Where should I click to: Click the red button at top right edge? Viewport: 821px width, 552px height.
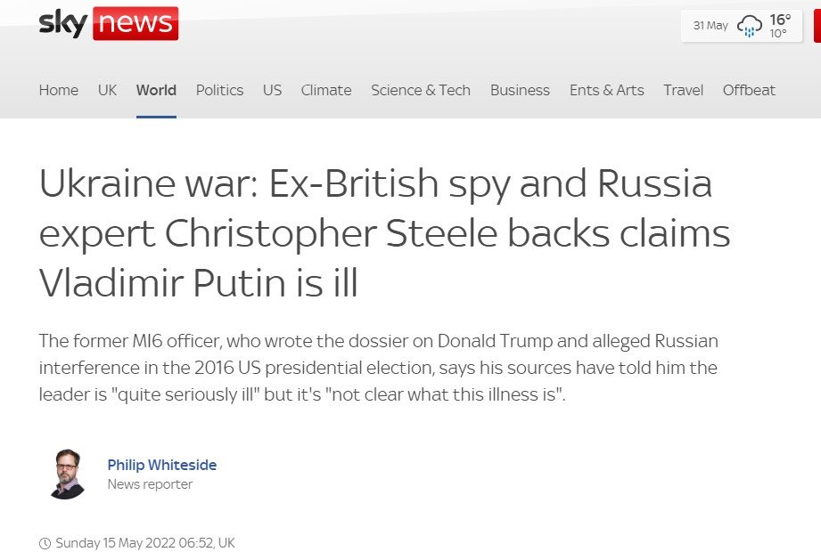pyautogui.click(x=817, y=26)
